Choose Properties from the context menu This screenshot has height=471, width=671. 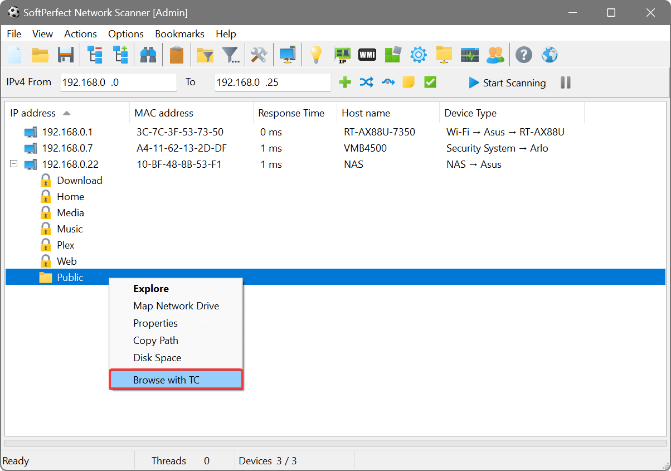(176, 323)
